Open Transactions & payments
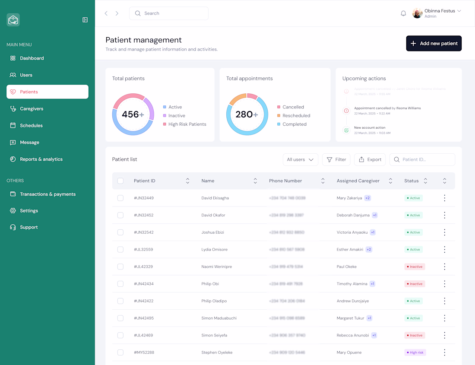The width and height of the screenshot is (475, 365). point(47,194)
